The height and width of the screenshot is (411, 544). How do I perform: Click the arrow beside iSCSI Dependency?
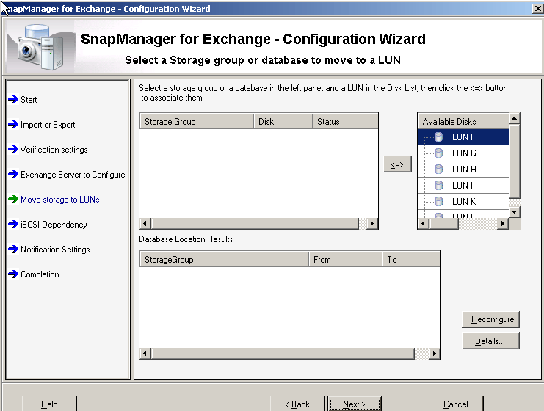[x=13, y=225]
